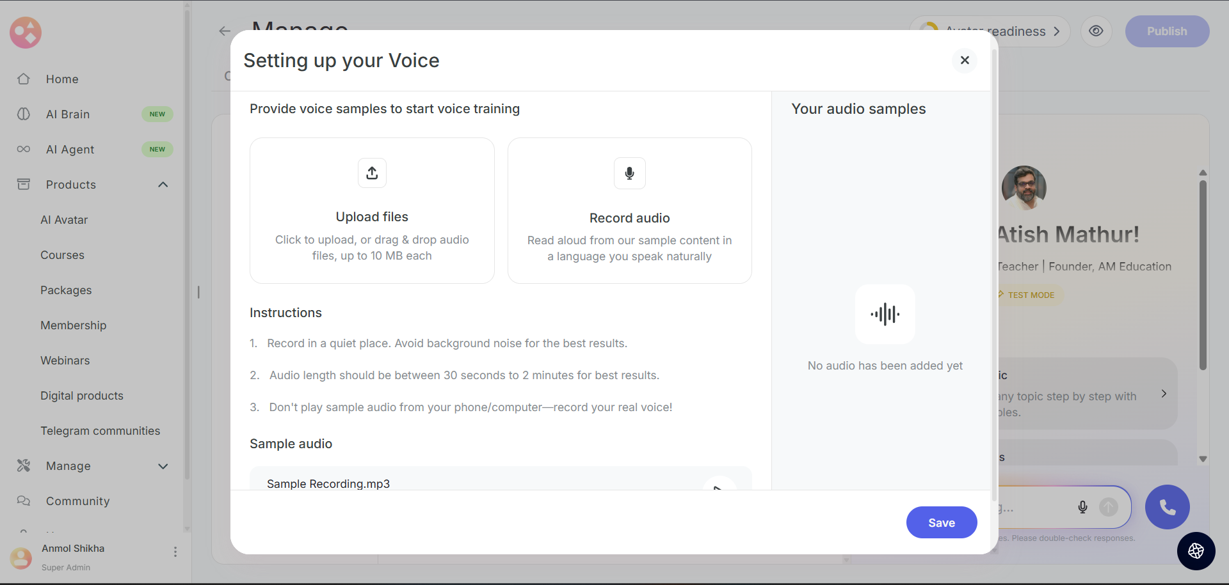Viewport: 1229px width, 585px height.
Task: Click the Publish button
Action: tap(1166, 31)
